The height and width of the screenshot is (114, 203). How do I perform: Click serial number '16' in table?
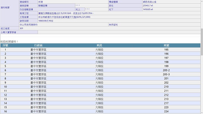click(5, 111)
